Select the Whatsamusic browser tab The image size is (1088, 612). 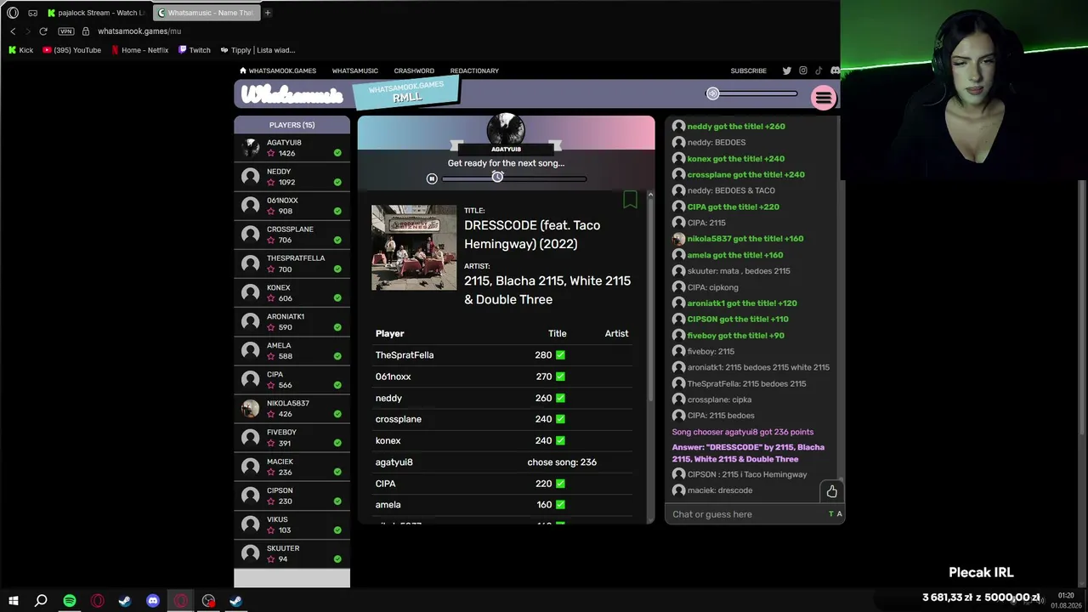pyautogui.click(x=207, y=13)
